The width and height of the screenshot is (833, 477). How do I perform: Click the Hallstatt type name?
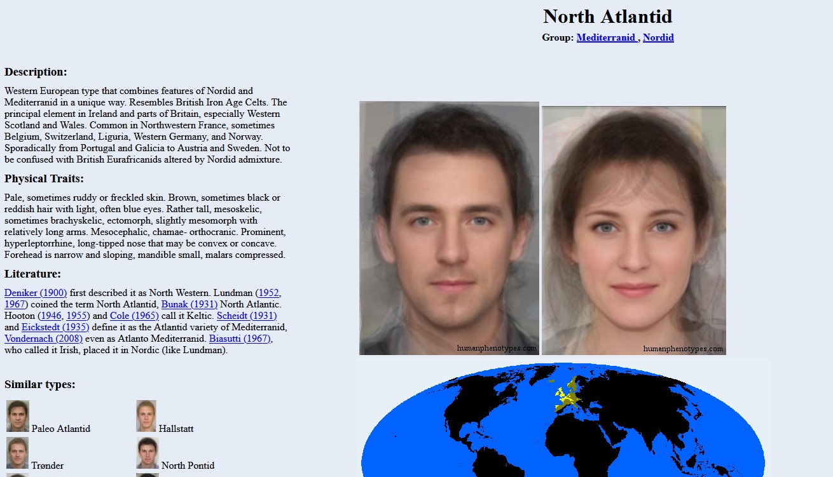pos(176,429)
